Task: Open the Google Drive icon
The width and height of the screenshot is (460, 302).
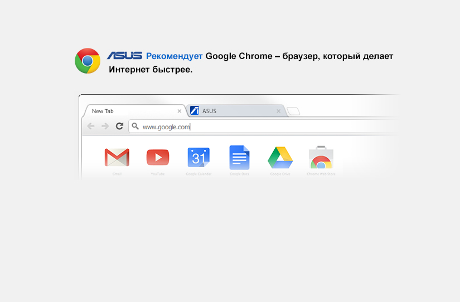Action: 280,158
